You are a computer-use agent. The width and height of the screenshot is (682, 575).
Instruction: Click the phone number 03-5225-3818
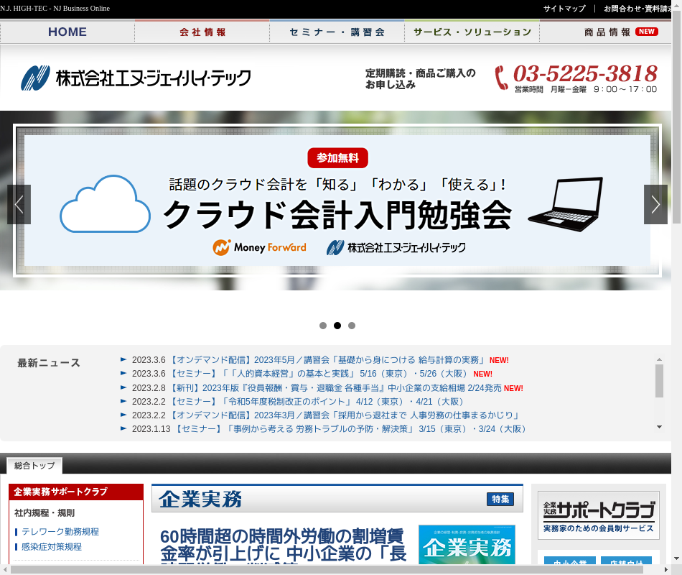click(585, 73)
